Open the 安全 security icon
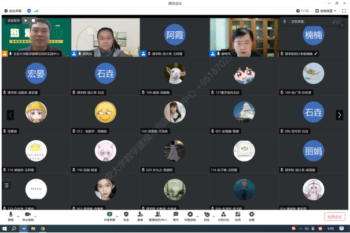Image resolution: width=350 pixels, height=233 pixels. [126, 216]
